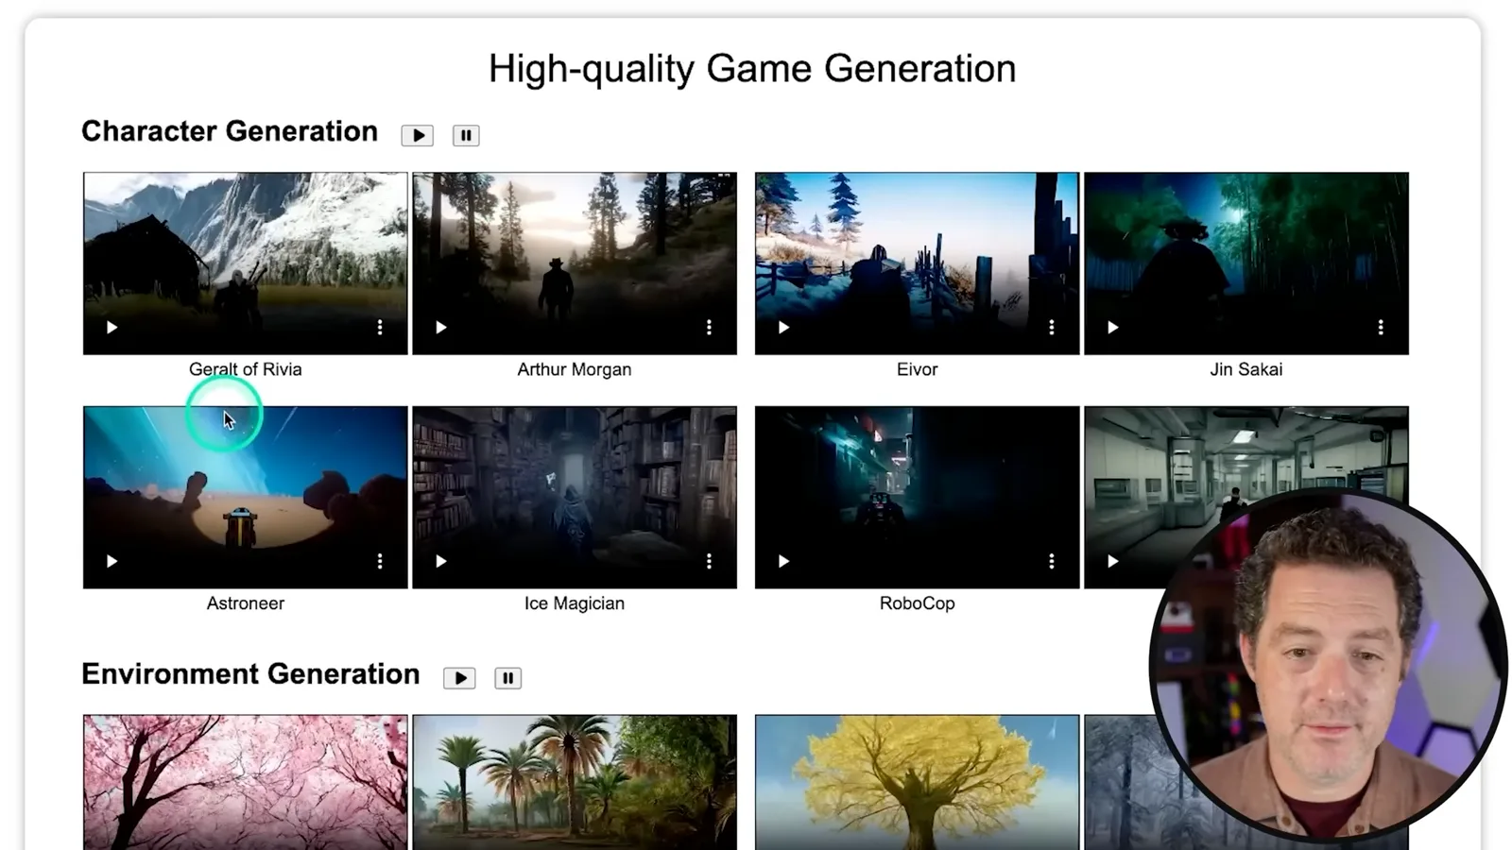Play the RoboCop video
The width and height of the screenshot is (1512, 850).
[x=783, y=562]
